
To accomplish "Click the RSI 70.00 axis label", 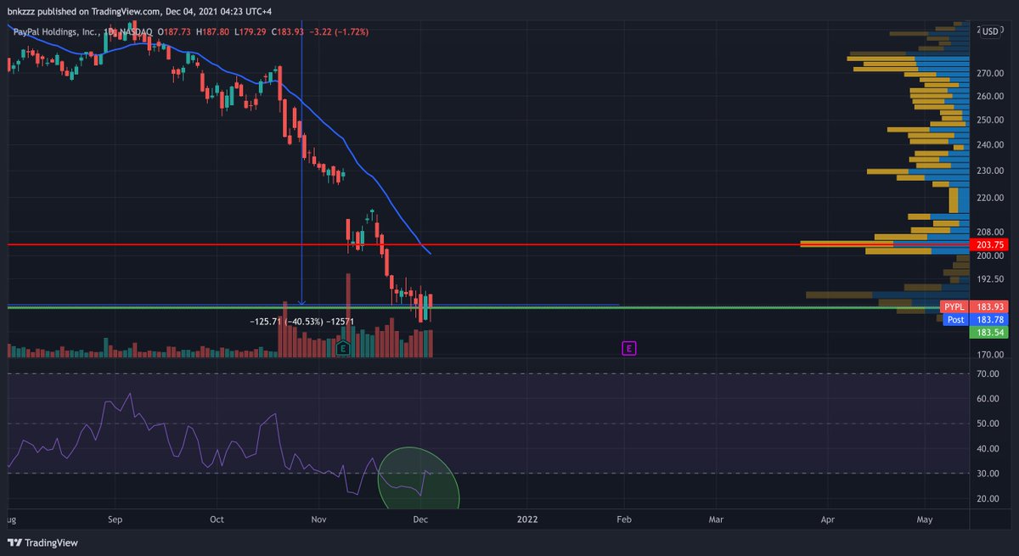I will click(988, 373).
